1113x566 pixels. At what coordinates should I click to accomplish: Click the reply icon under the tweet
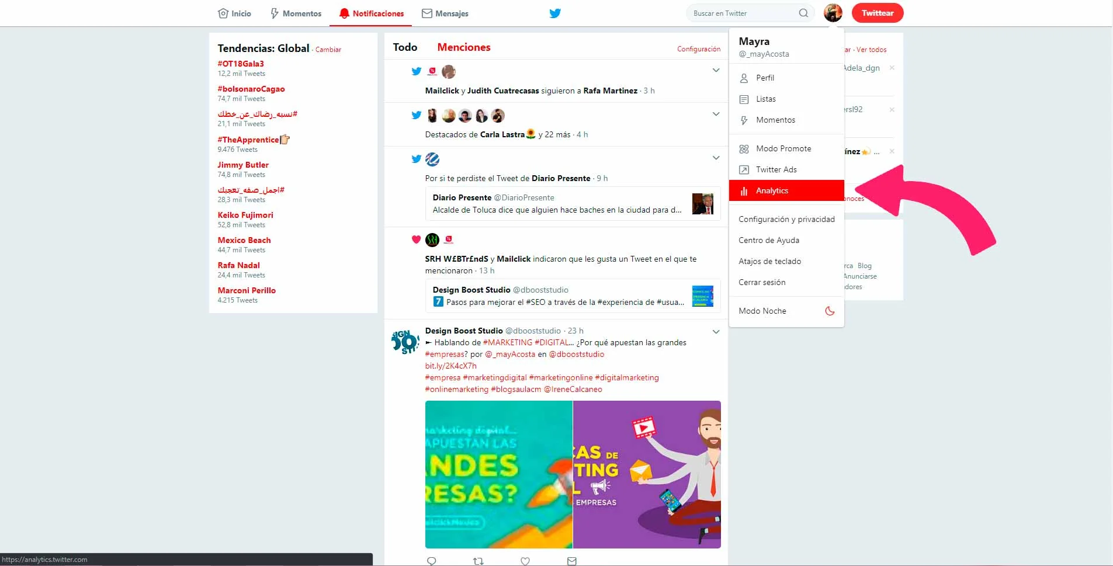point(432,561)
